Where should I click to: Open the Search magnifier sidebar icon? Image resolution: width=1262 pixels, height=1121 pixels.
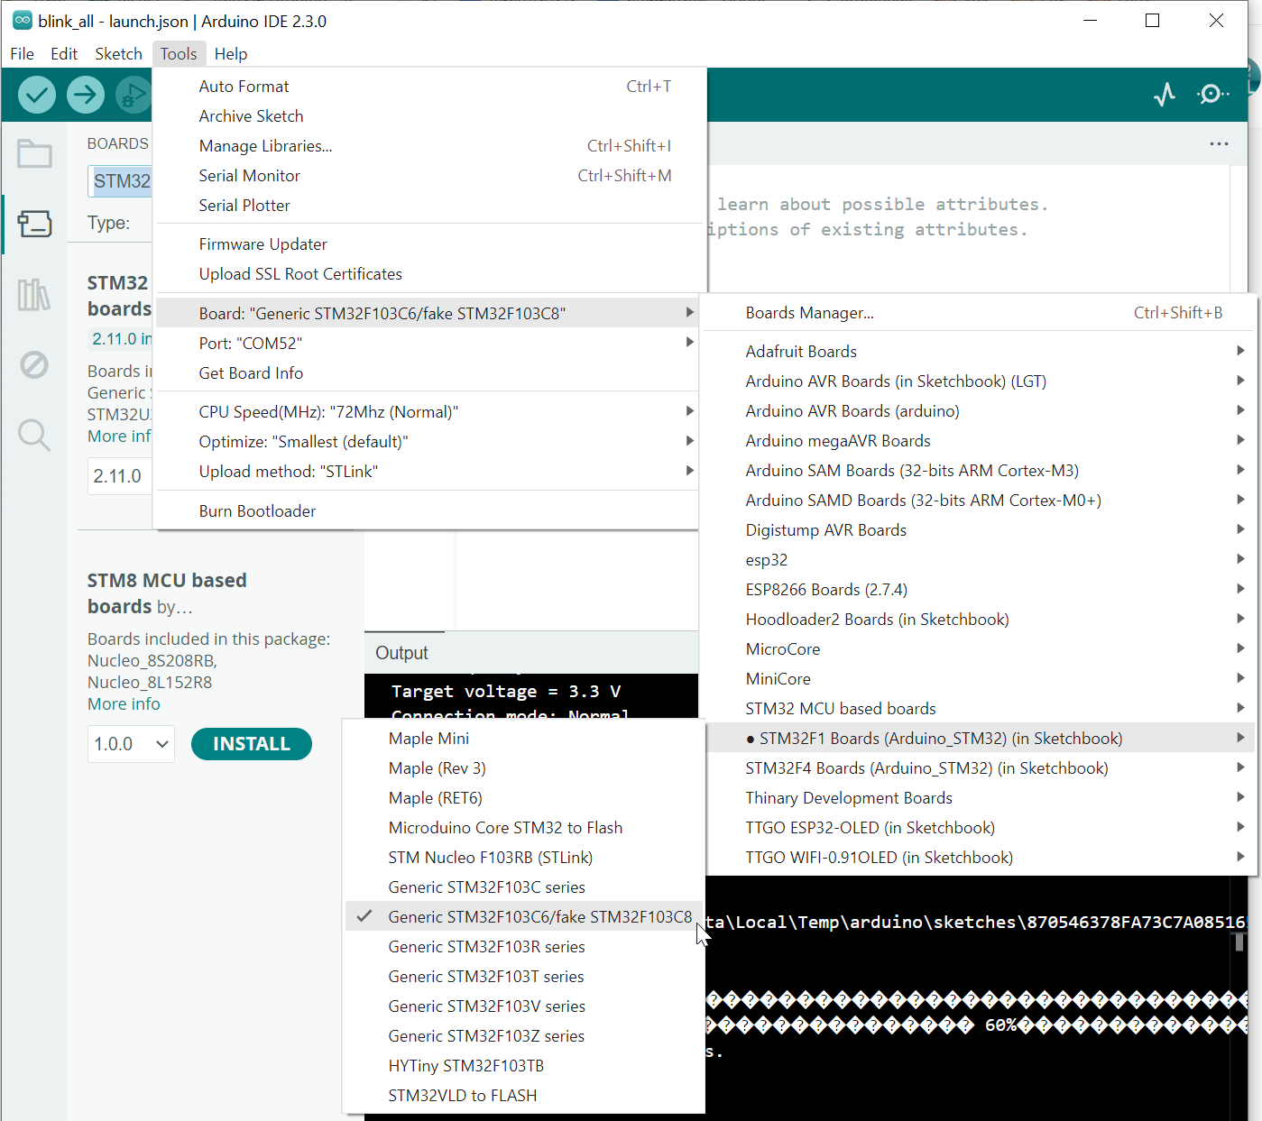coord(34,435)
